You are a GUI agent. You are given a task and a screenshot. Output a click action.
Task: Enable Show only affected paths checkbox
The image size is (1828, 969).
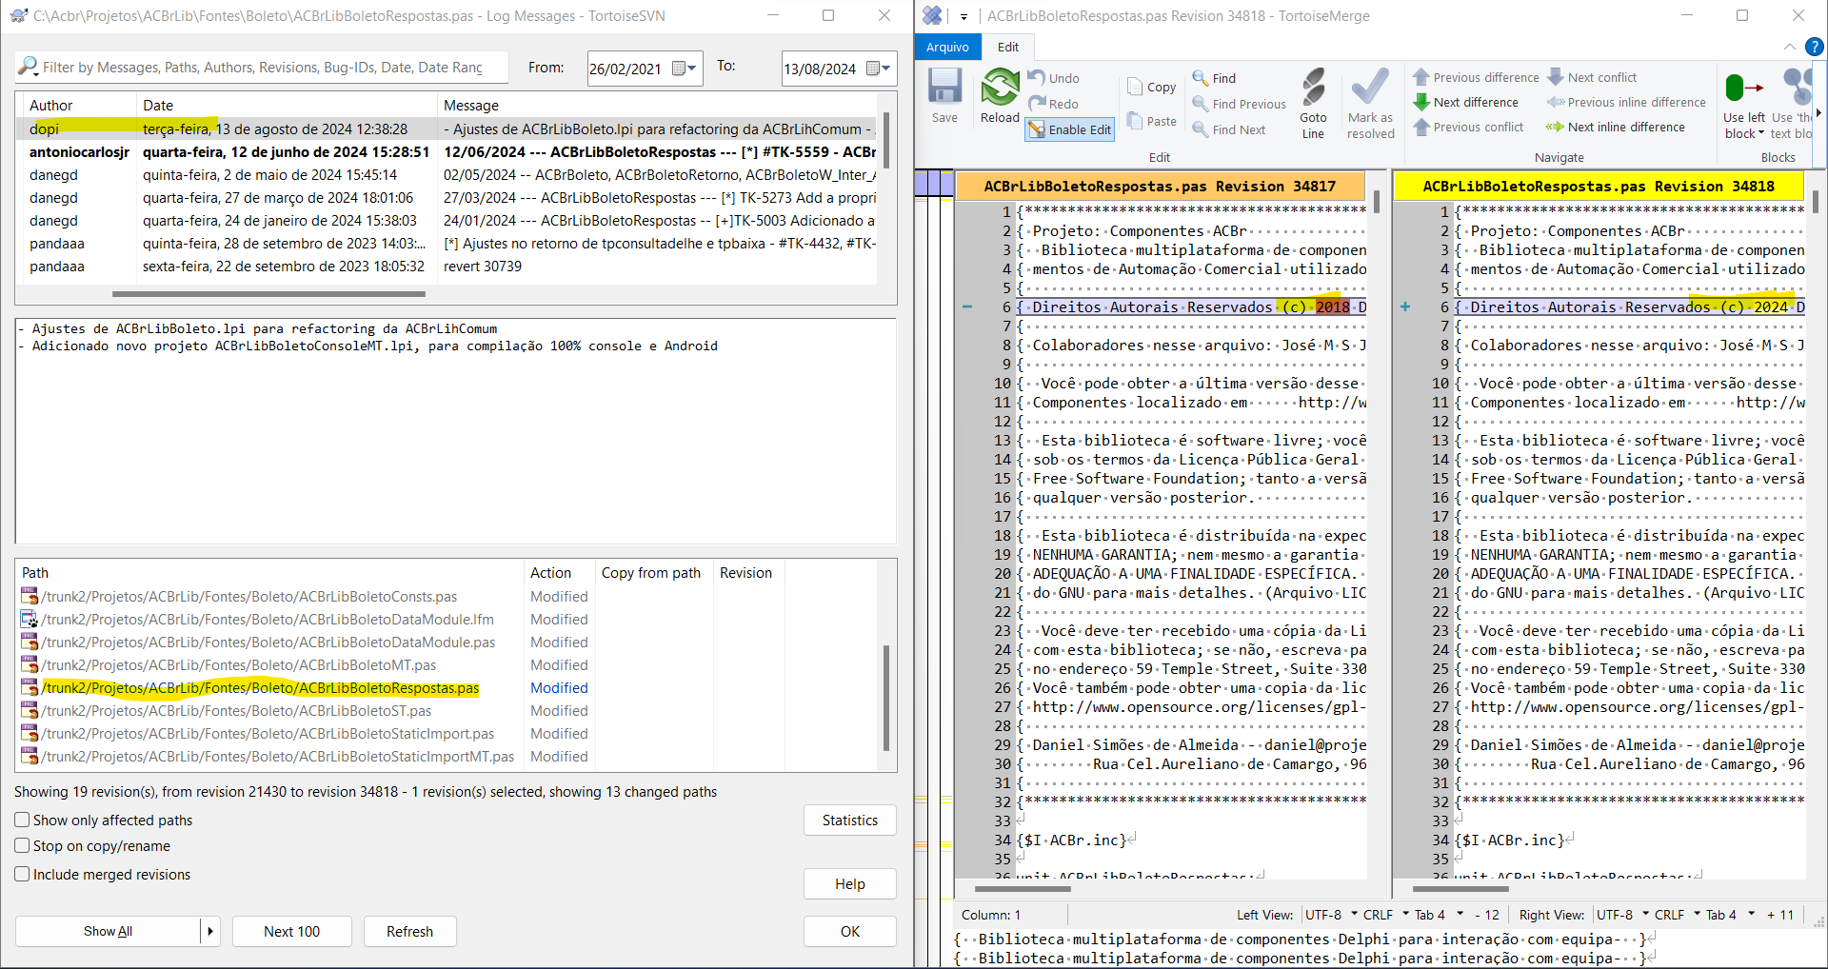point(22,820)
